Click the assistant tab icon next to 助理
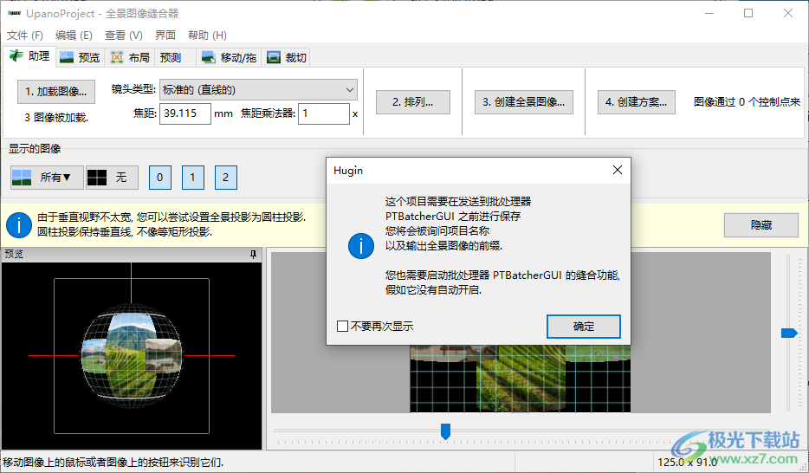The image size is (809, 473). click(x=16, y=55)
